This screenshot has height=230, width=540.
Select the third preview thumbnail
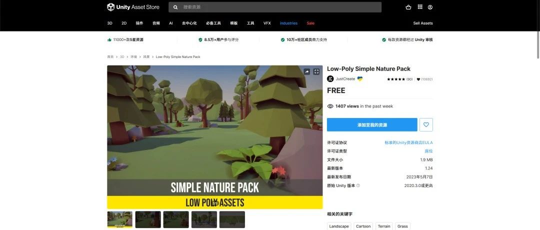[176, 219]
